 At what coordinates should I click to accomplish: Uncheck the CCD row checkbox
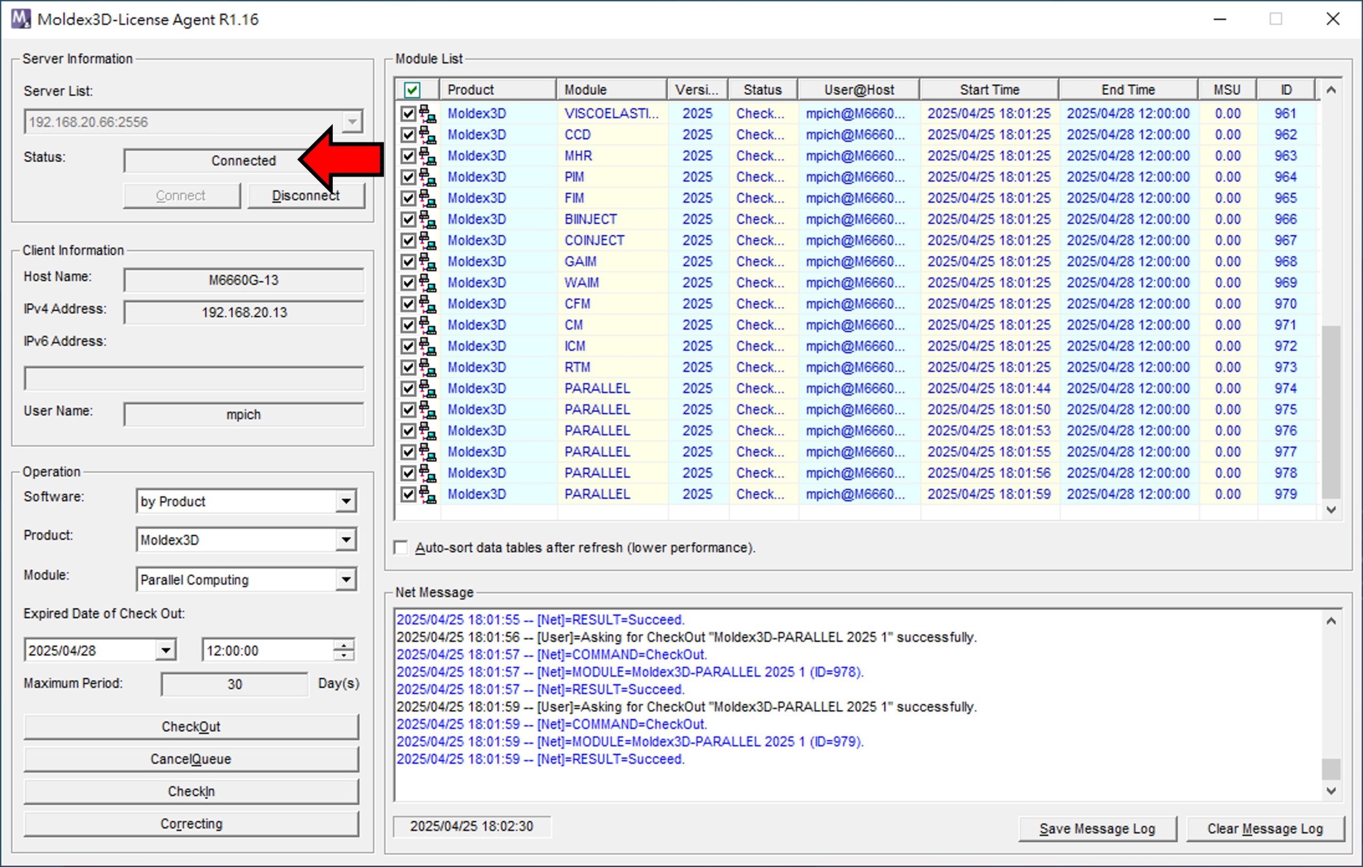408,135
